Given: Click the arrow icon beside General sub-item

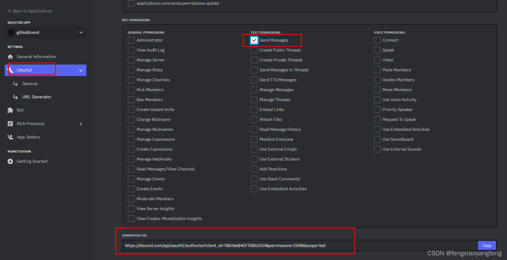Looking at the screenshot, I should [15, 84].
